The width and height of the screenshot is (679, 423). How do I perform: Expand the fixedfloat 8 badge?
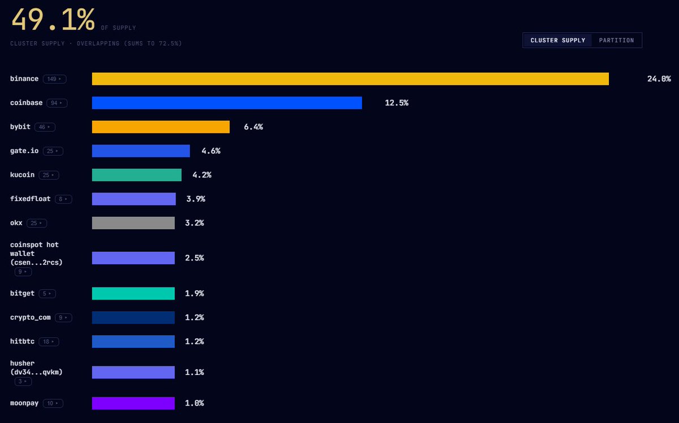(63, 199)
